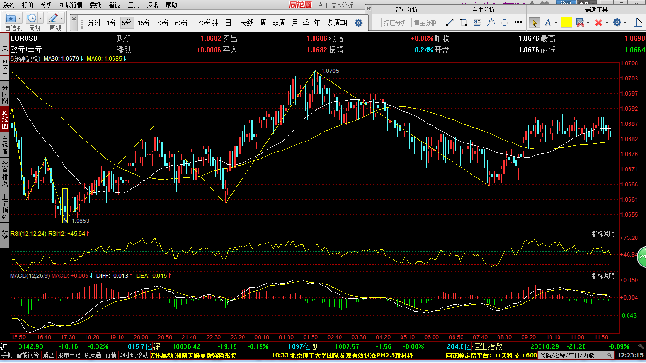
Task: Switch chart to 30分 period
Action: pyautogui.click(x=163, y=23)
